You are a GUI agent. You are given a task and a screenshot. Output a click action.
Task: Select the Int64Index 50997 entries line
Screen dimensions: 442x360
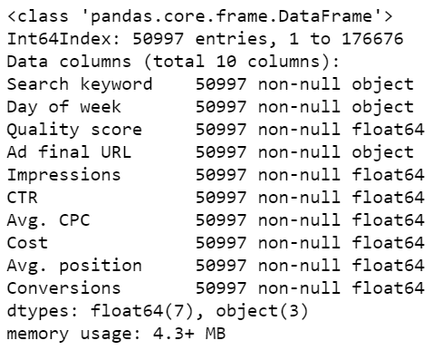click(x=206, y=39)
